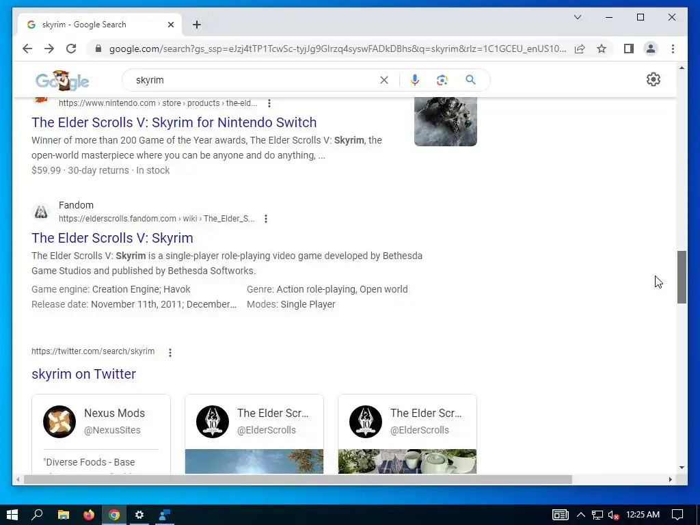This screenshot has width=700, height=525.
Task: Click the scroll down arrow
Action: 682,468
